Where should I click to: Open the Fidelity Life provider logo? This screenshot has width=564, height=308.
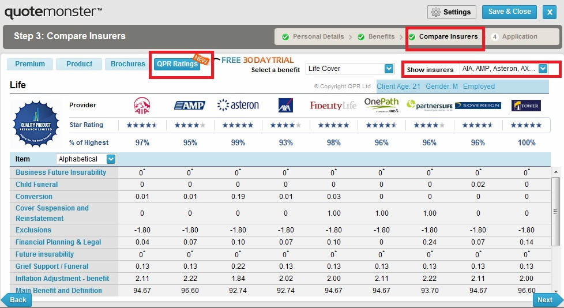pos(333,106)
